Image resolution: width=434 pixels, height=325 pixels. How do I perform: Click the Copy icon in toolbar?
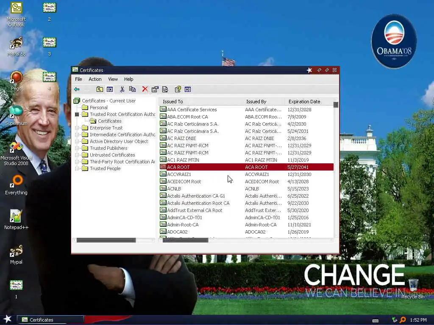coord(132,89)
